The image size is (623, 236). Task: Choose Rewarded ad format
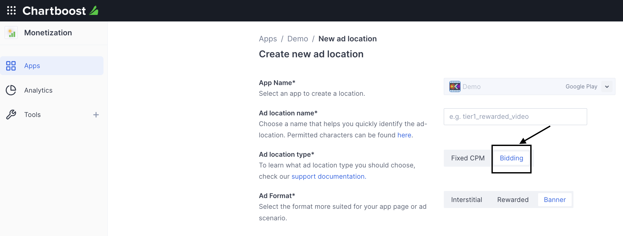coord(513,200)
